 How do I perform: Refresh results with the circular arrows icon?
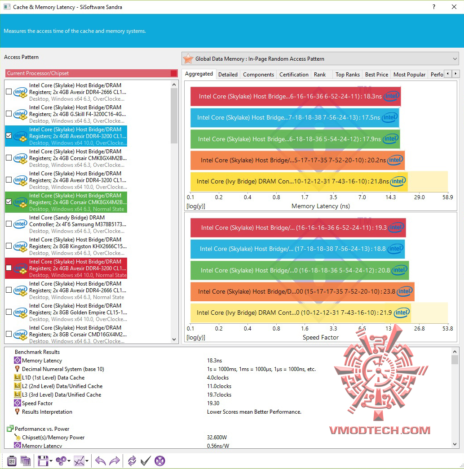(132, 460)
